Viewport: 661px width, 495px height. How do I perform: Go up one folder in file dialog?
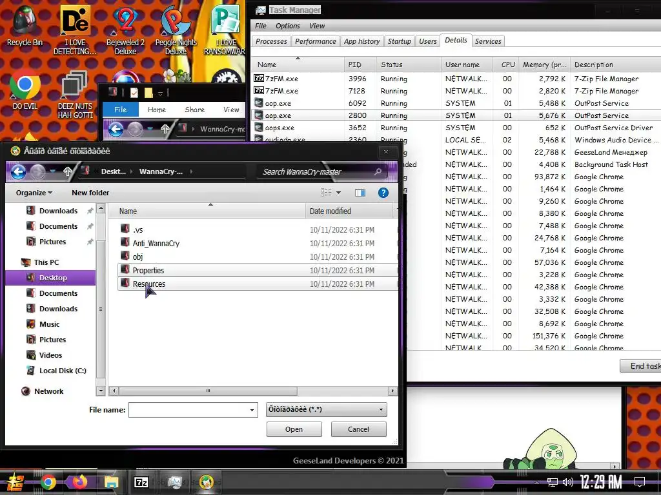point(67,171)
